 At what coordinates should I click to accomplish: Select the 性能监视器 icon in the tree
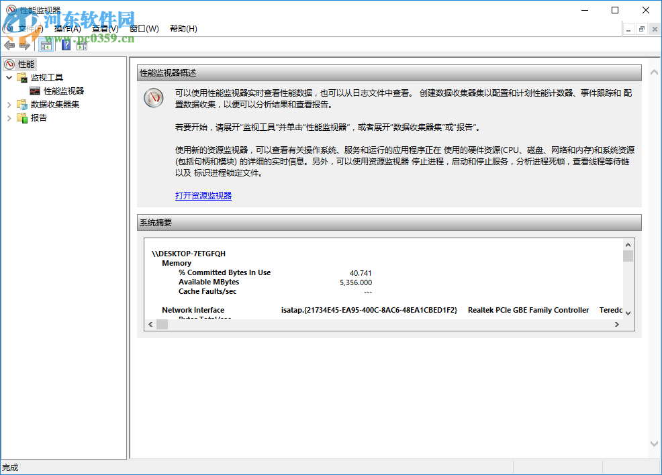[x=35, y=91]
